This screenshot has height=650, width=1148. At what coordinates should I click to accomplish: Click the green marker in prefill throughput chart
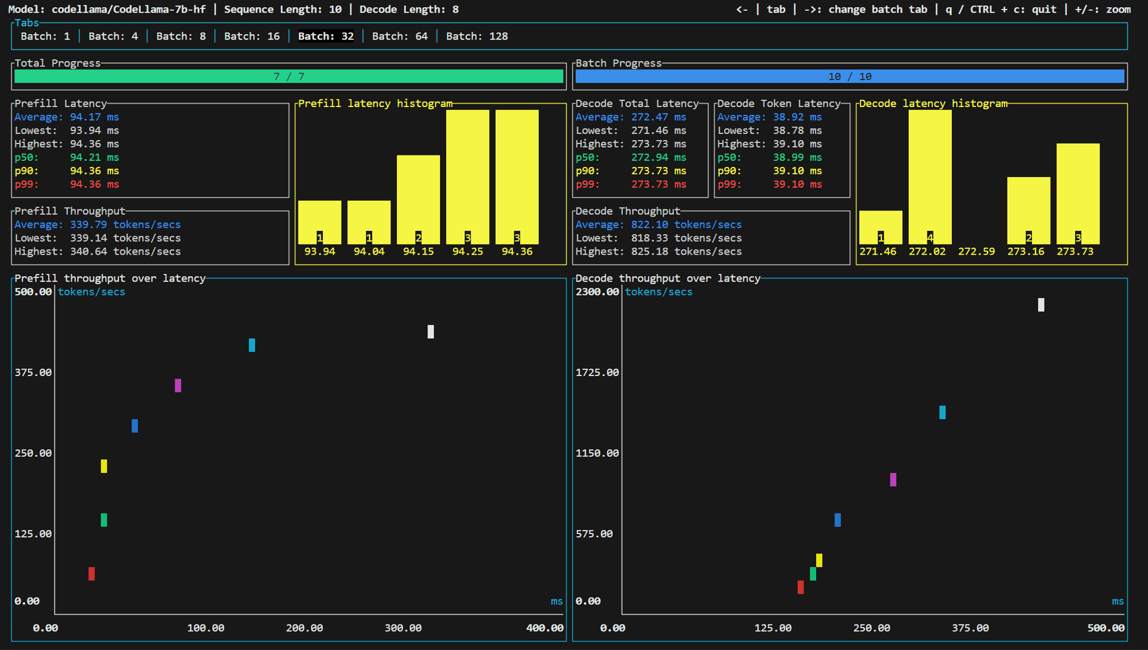pyautogui.click(x=104, y=520)
